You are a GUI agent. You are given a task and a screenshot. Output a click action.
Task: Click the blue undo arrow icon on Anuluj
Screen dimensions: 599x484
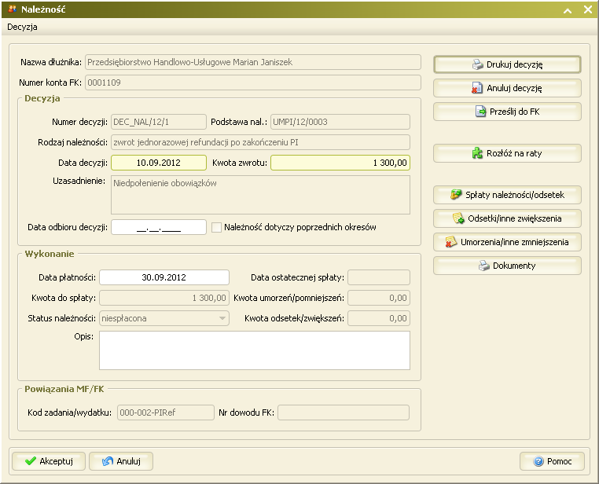108,461
